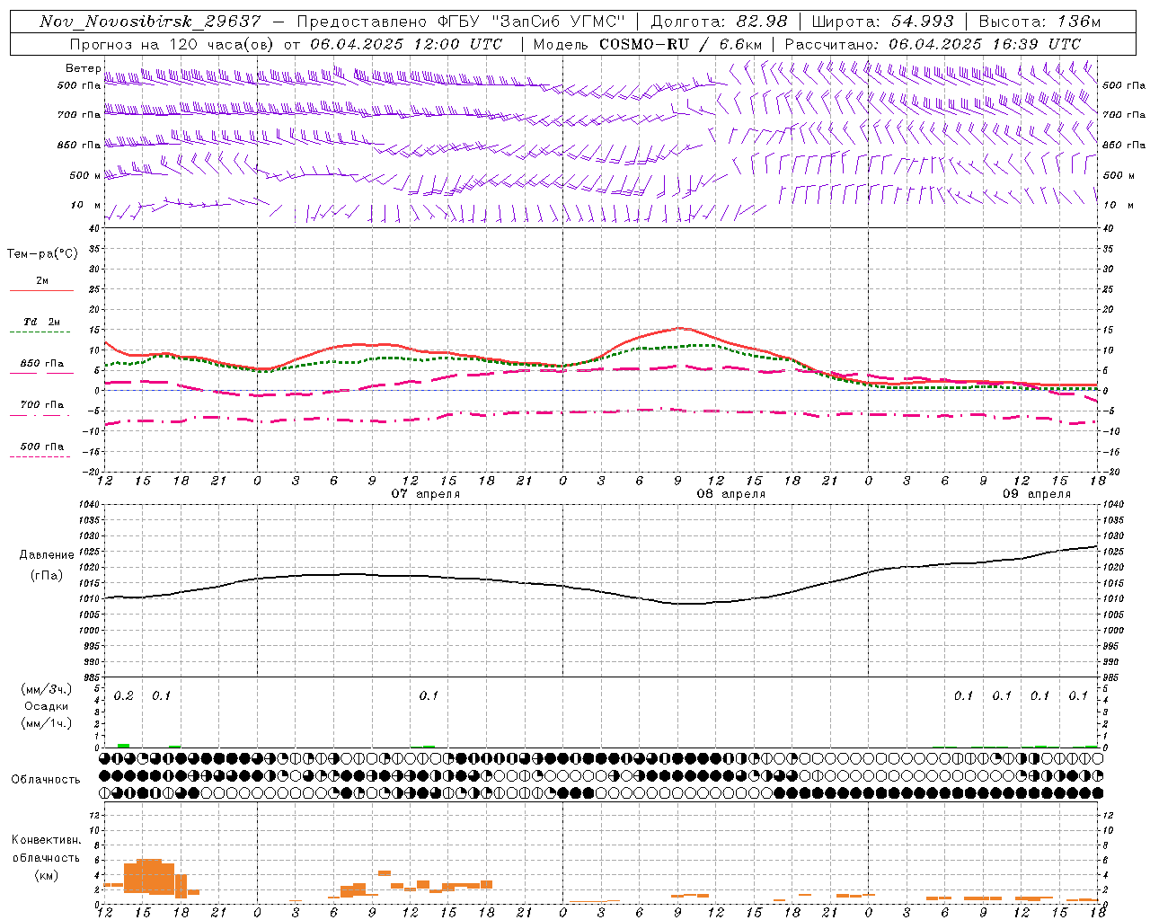Click the '(мм/1ч.)' precipitation unit label
Viewport: 1150px width, 920px height.
(47, 723)
